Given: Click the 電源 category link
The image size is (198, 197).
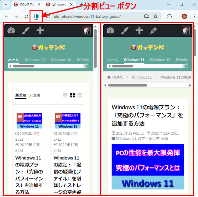Looking at the screenshot, I should click(x=165, y=139).
